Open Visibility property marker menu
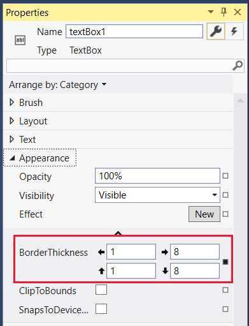The width and height of the screenshot is (249, 326). point(225,195)
